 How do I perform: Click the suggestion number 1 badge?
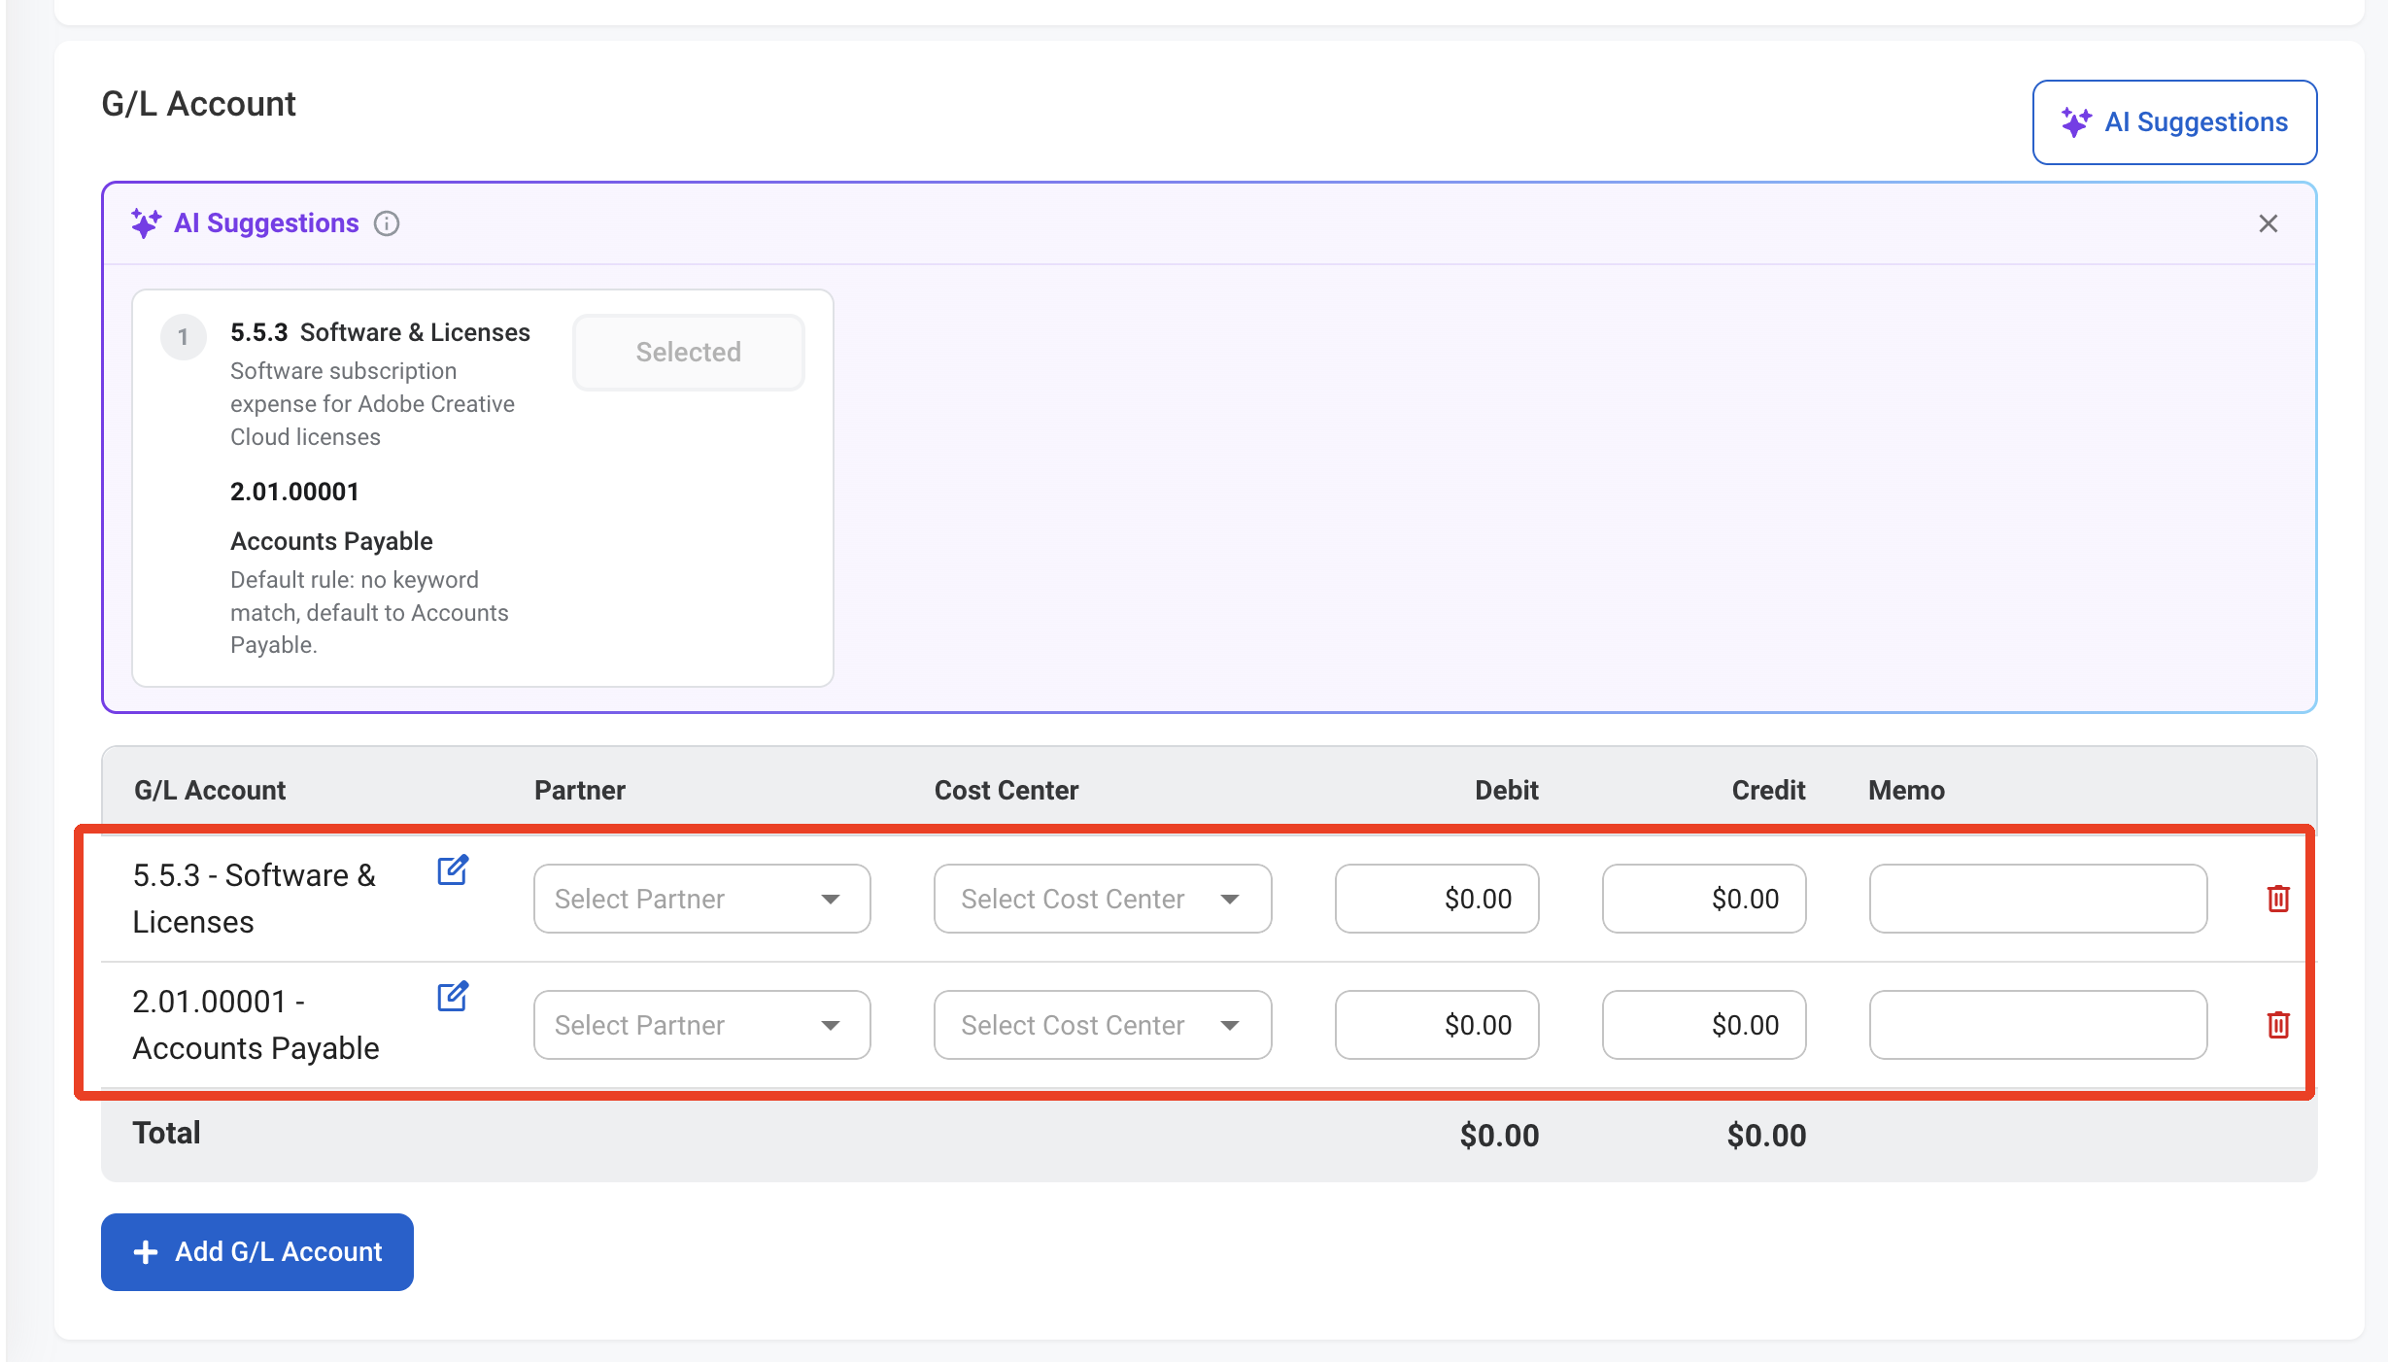tap(183, 337)
